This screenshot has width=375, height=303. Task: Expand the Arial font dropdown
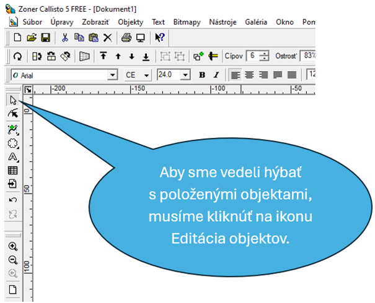pos(112,75)
